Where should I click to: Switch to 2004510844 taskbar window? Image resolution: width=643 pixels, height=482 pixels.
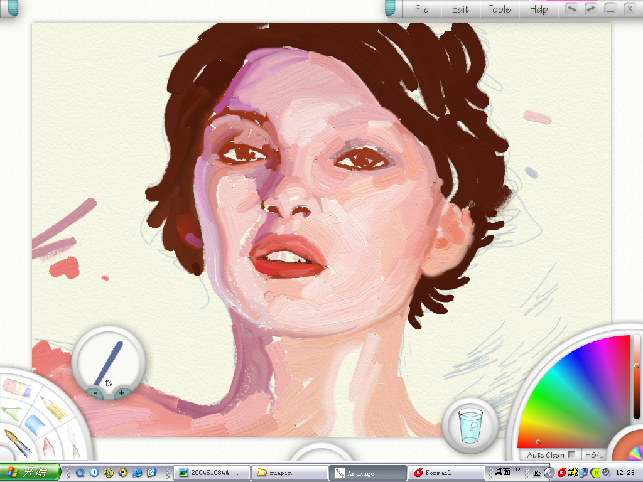[212, 473]
